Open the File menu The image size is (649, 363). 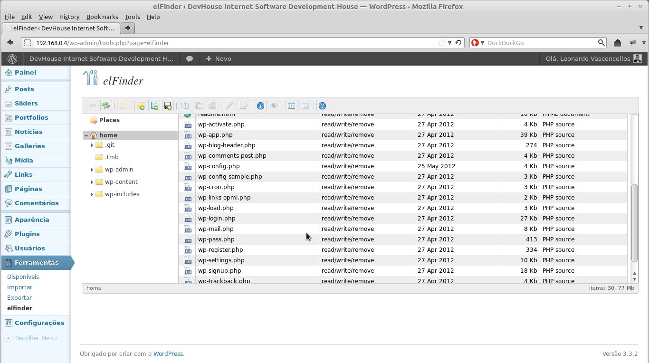coord(10,17)
